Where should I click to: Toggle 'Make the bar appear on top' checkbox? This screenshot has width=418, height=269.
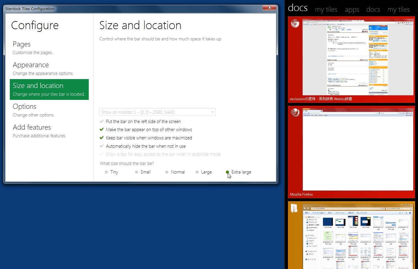click(x=102, y=129)
